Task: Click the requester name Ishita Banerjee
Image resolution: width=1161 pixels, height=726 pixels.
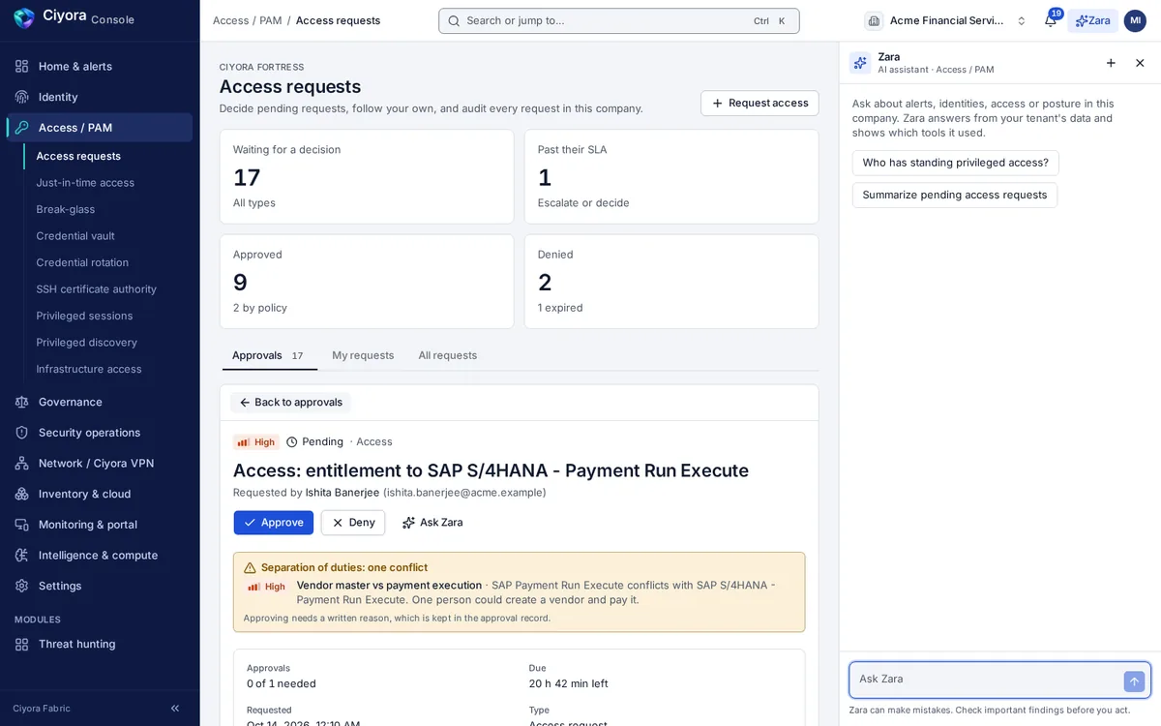Action: pos(342,493)
